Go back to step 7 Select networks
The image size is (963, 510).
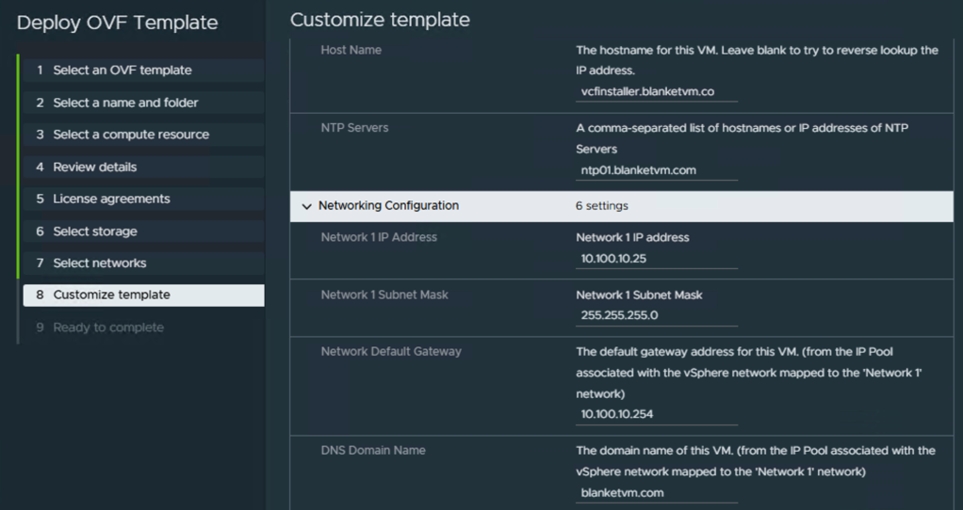pyautogui.click(x=99, y=263)
